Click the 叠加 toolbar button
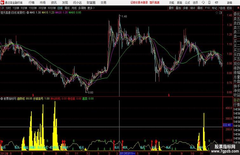The height and width of the screenshot is (155, 240). point(178,8)
